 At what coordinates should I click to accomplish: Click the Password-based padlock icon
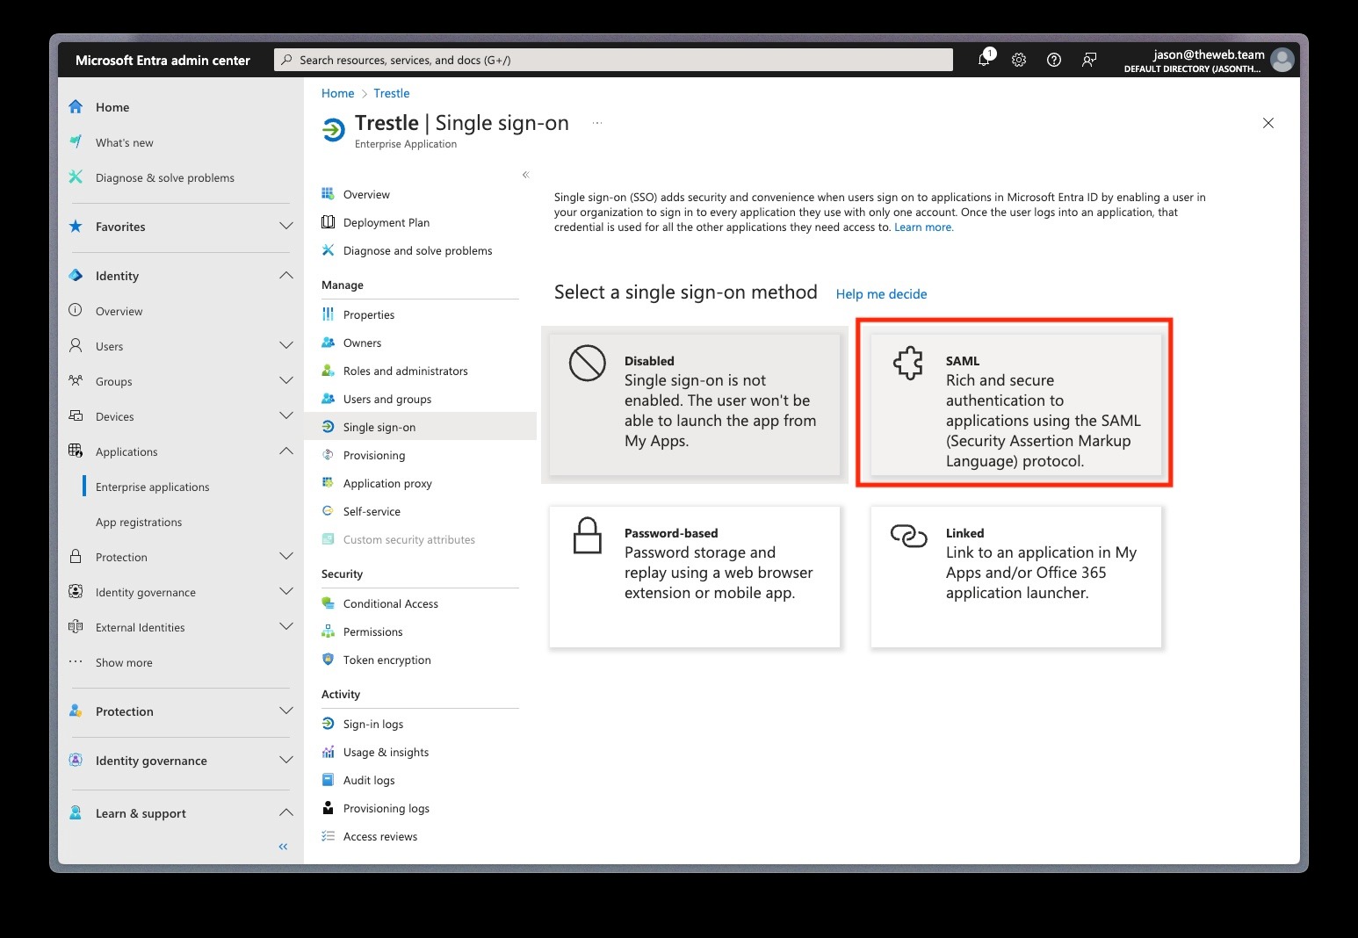click(x=588, y=536)
